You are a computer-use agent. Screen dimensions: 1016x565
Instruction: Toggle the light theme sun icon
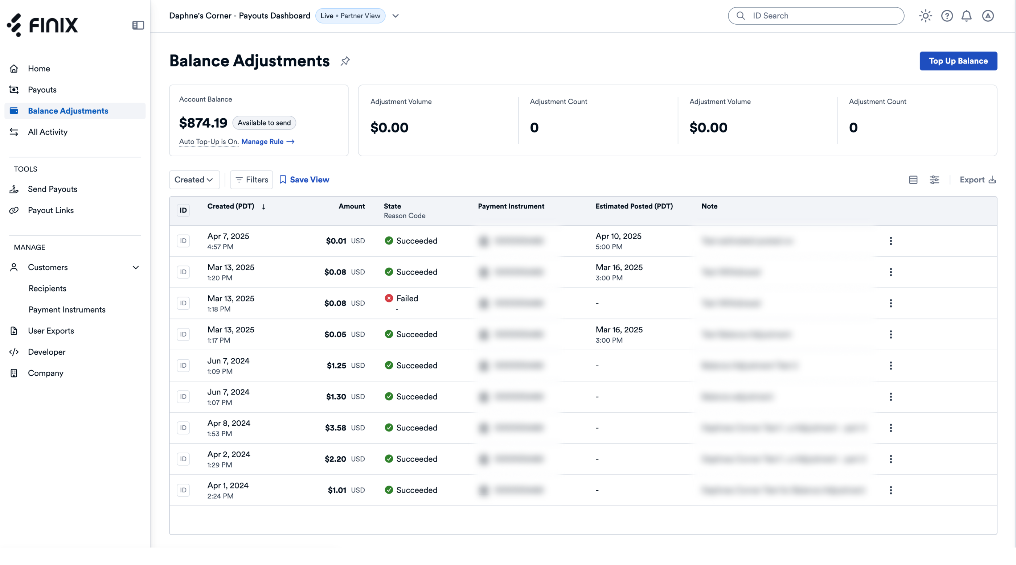925,16
